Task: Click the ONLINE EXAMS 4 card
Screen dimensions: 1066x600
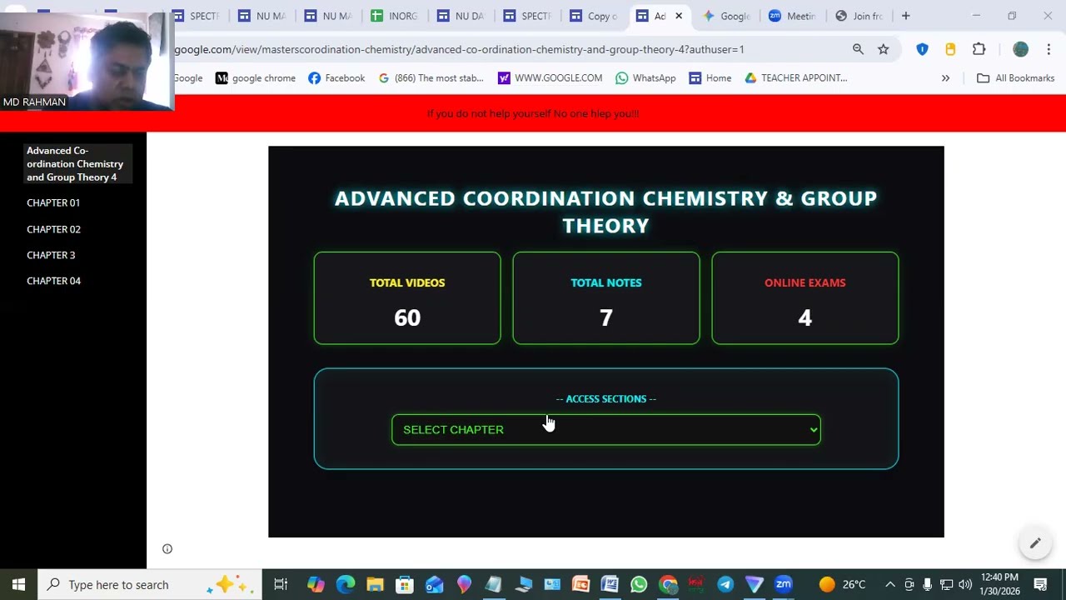Action: tap(805, 298)
